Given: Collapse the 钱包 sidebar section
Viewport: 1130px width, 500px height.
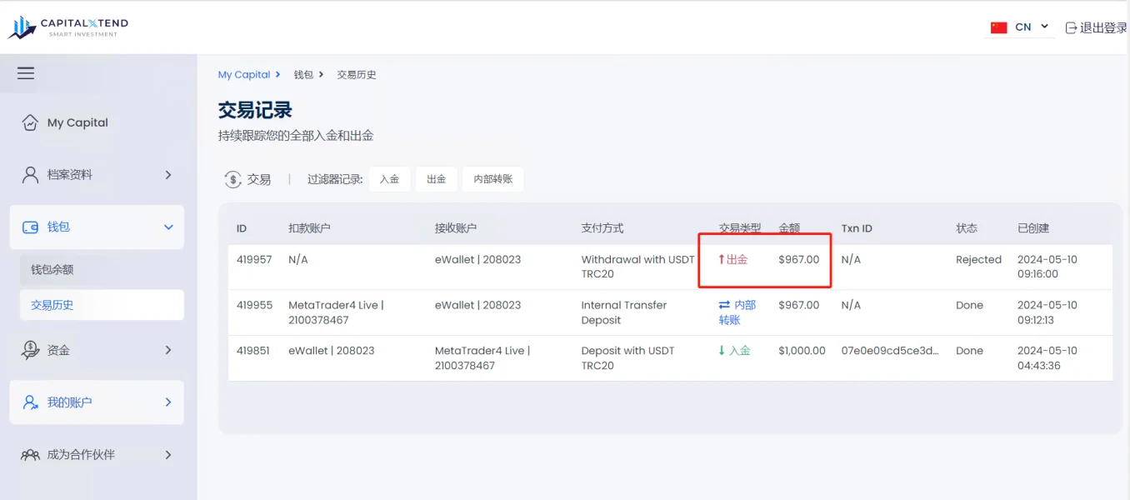Looking at the screenshot, I should (168, 227).
